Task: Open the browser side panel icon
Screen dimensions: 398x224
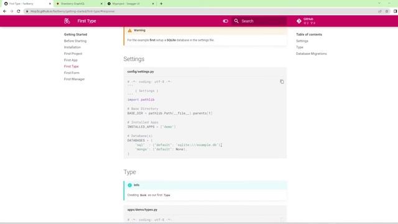Action: point(396,11)
